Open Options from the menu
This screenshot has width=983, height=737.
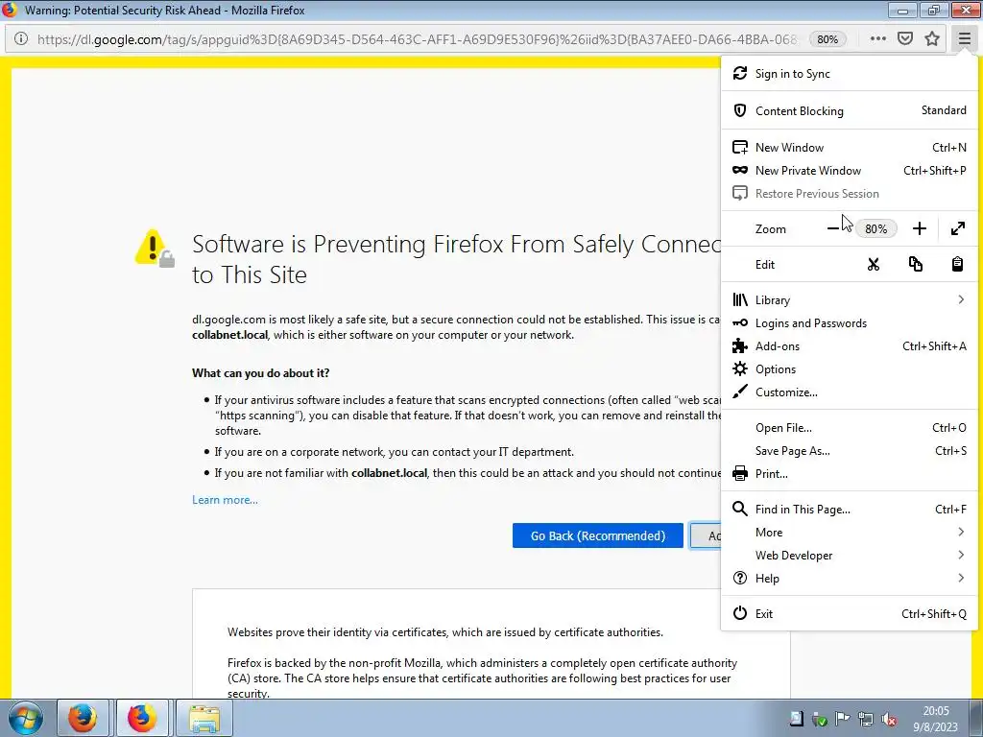point(850,369)
